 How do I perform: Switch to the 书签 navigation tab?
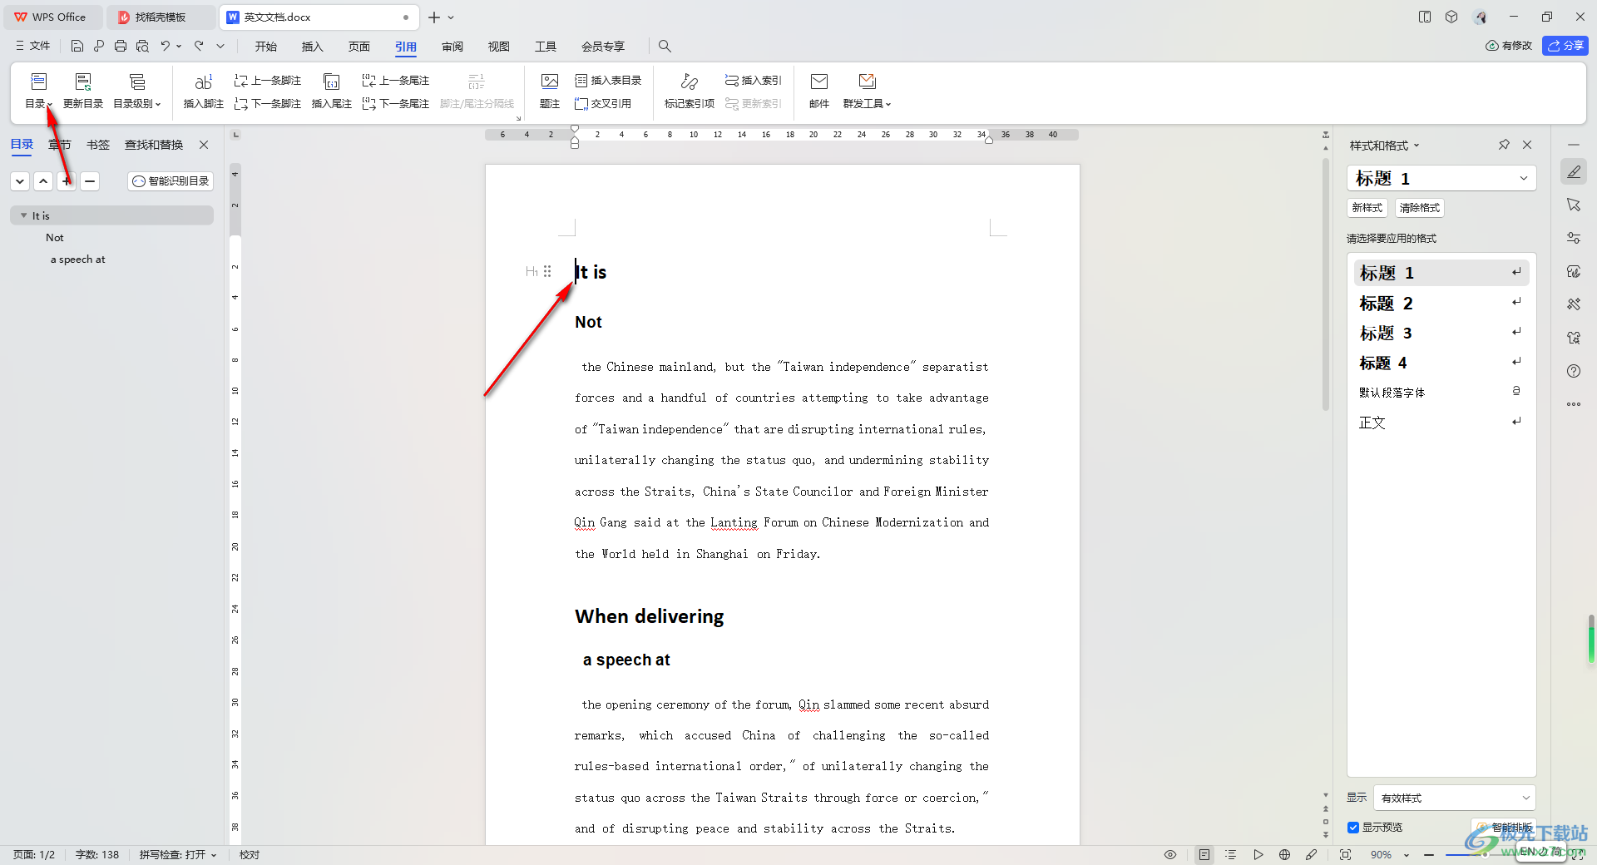[x=98, y=145]
